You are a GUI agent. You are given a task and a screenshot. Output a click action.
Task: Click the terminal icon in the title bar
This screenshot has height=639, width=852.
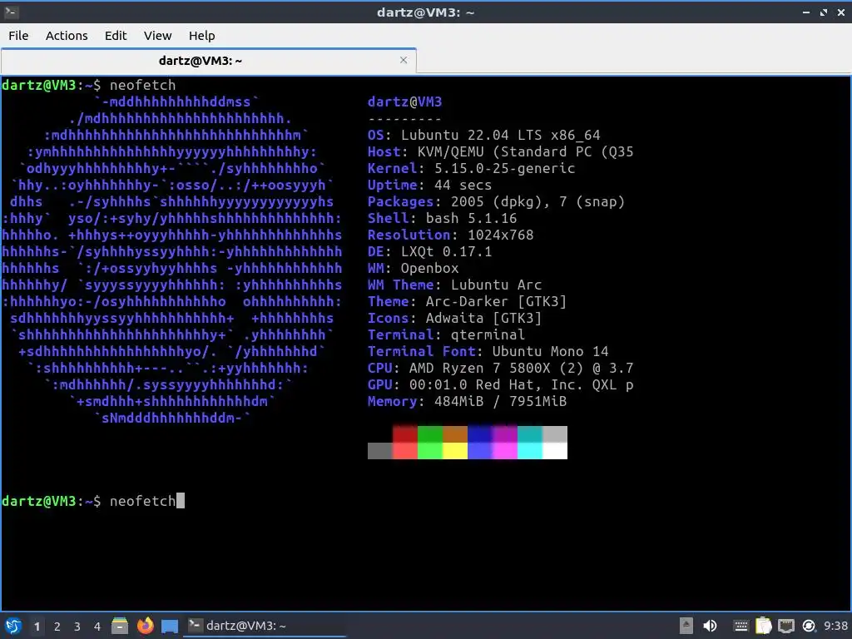pos(11,12)
